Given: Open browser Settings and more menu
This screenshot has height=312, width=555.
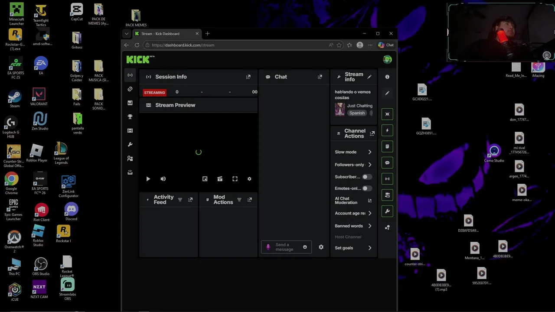Looking at the screenshot, I should click(x=370, y=45).
